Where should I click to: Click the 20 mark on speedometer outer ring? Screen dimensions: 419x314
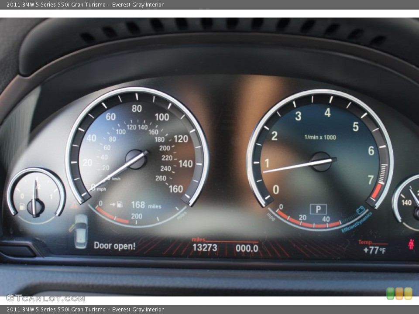tap(87, 163)
